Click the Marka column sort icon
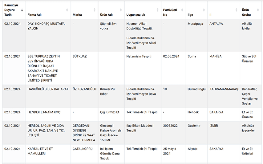The image size is (263, 164). [95, 10]
